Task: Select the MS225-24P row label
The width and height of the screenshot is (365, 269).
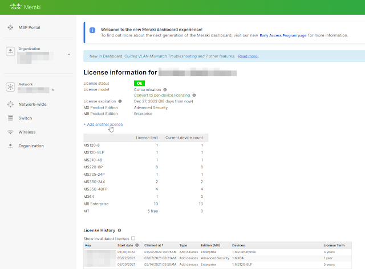Action: [94, 174]
